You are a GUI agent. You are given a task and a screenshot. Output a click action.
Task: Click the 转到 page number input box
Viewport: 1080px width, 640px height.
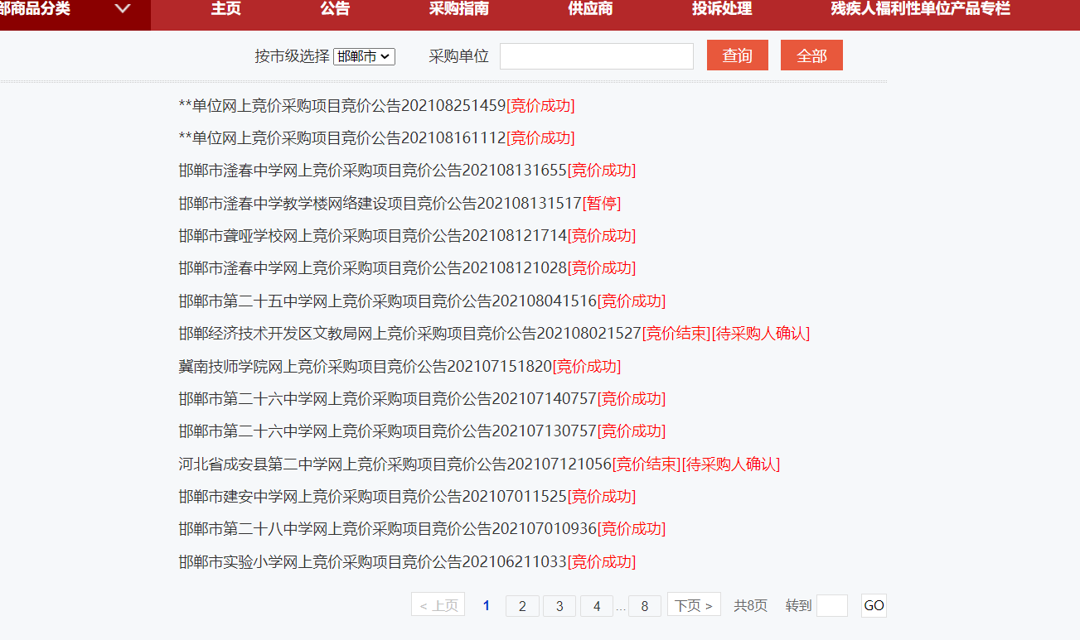tap(832, 605)
